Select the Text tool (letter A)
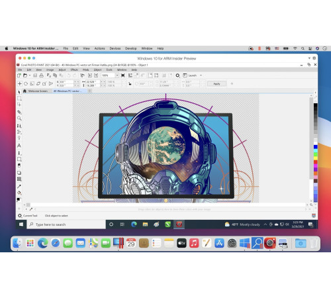Viewport: 331px width, 298px height. coord(19,146)
